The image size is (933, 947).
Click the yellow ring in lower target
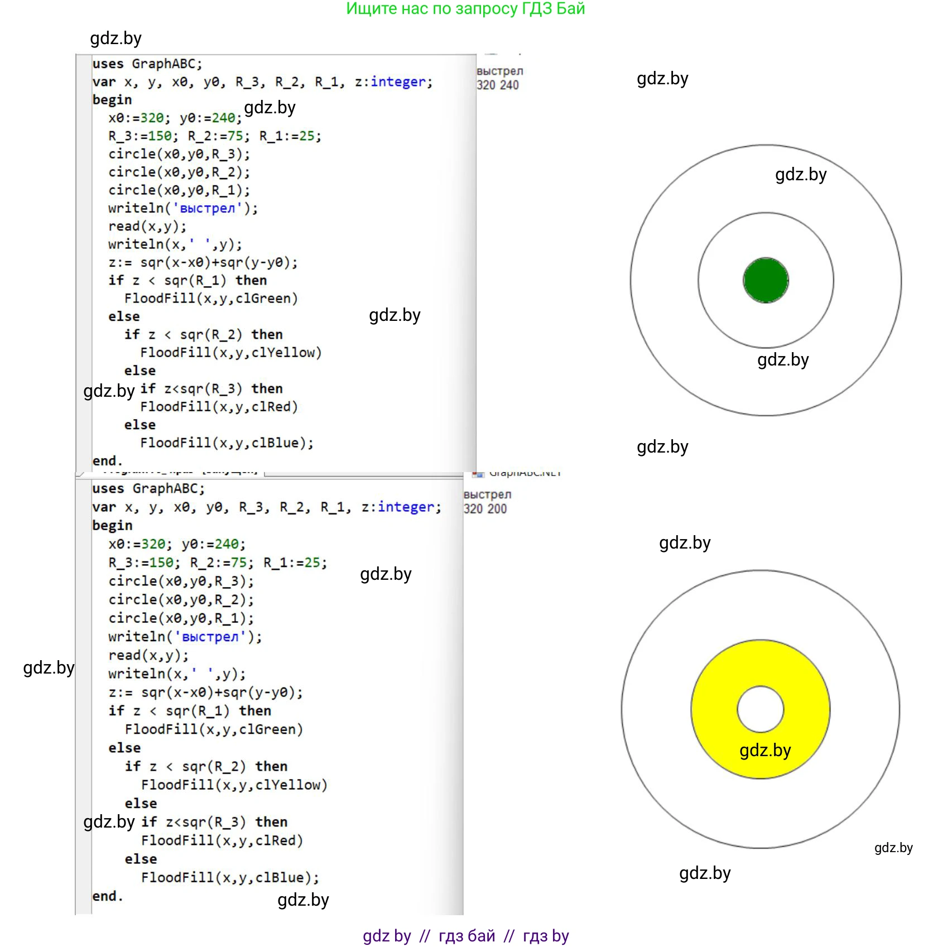pos(714,709)
